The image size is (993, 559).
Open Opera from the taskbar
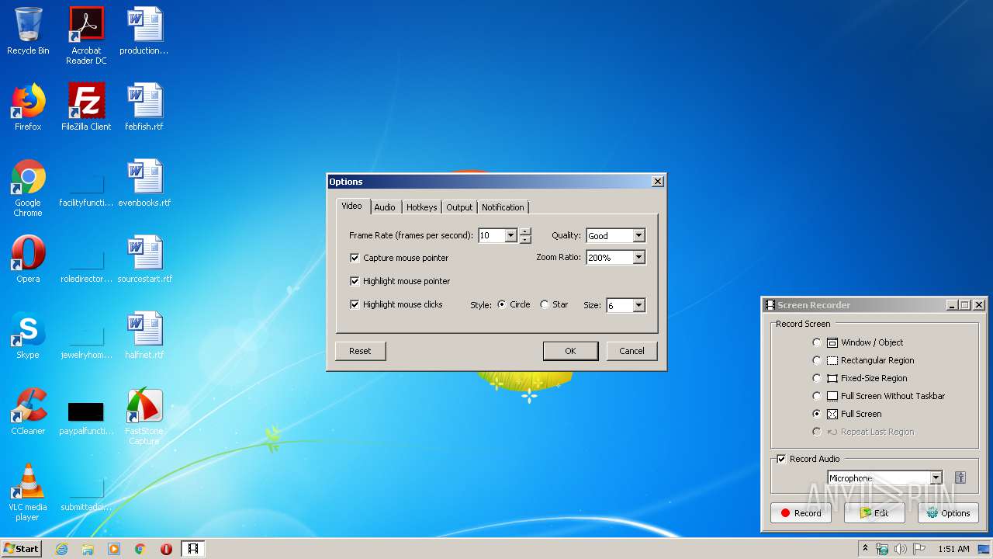[166, 549]
